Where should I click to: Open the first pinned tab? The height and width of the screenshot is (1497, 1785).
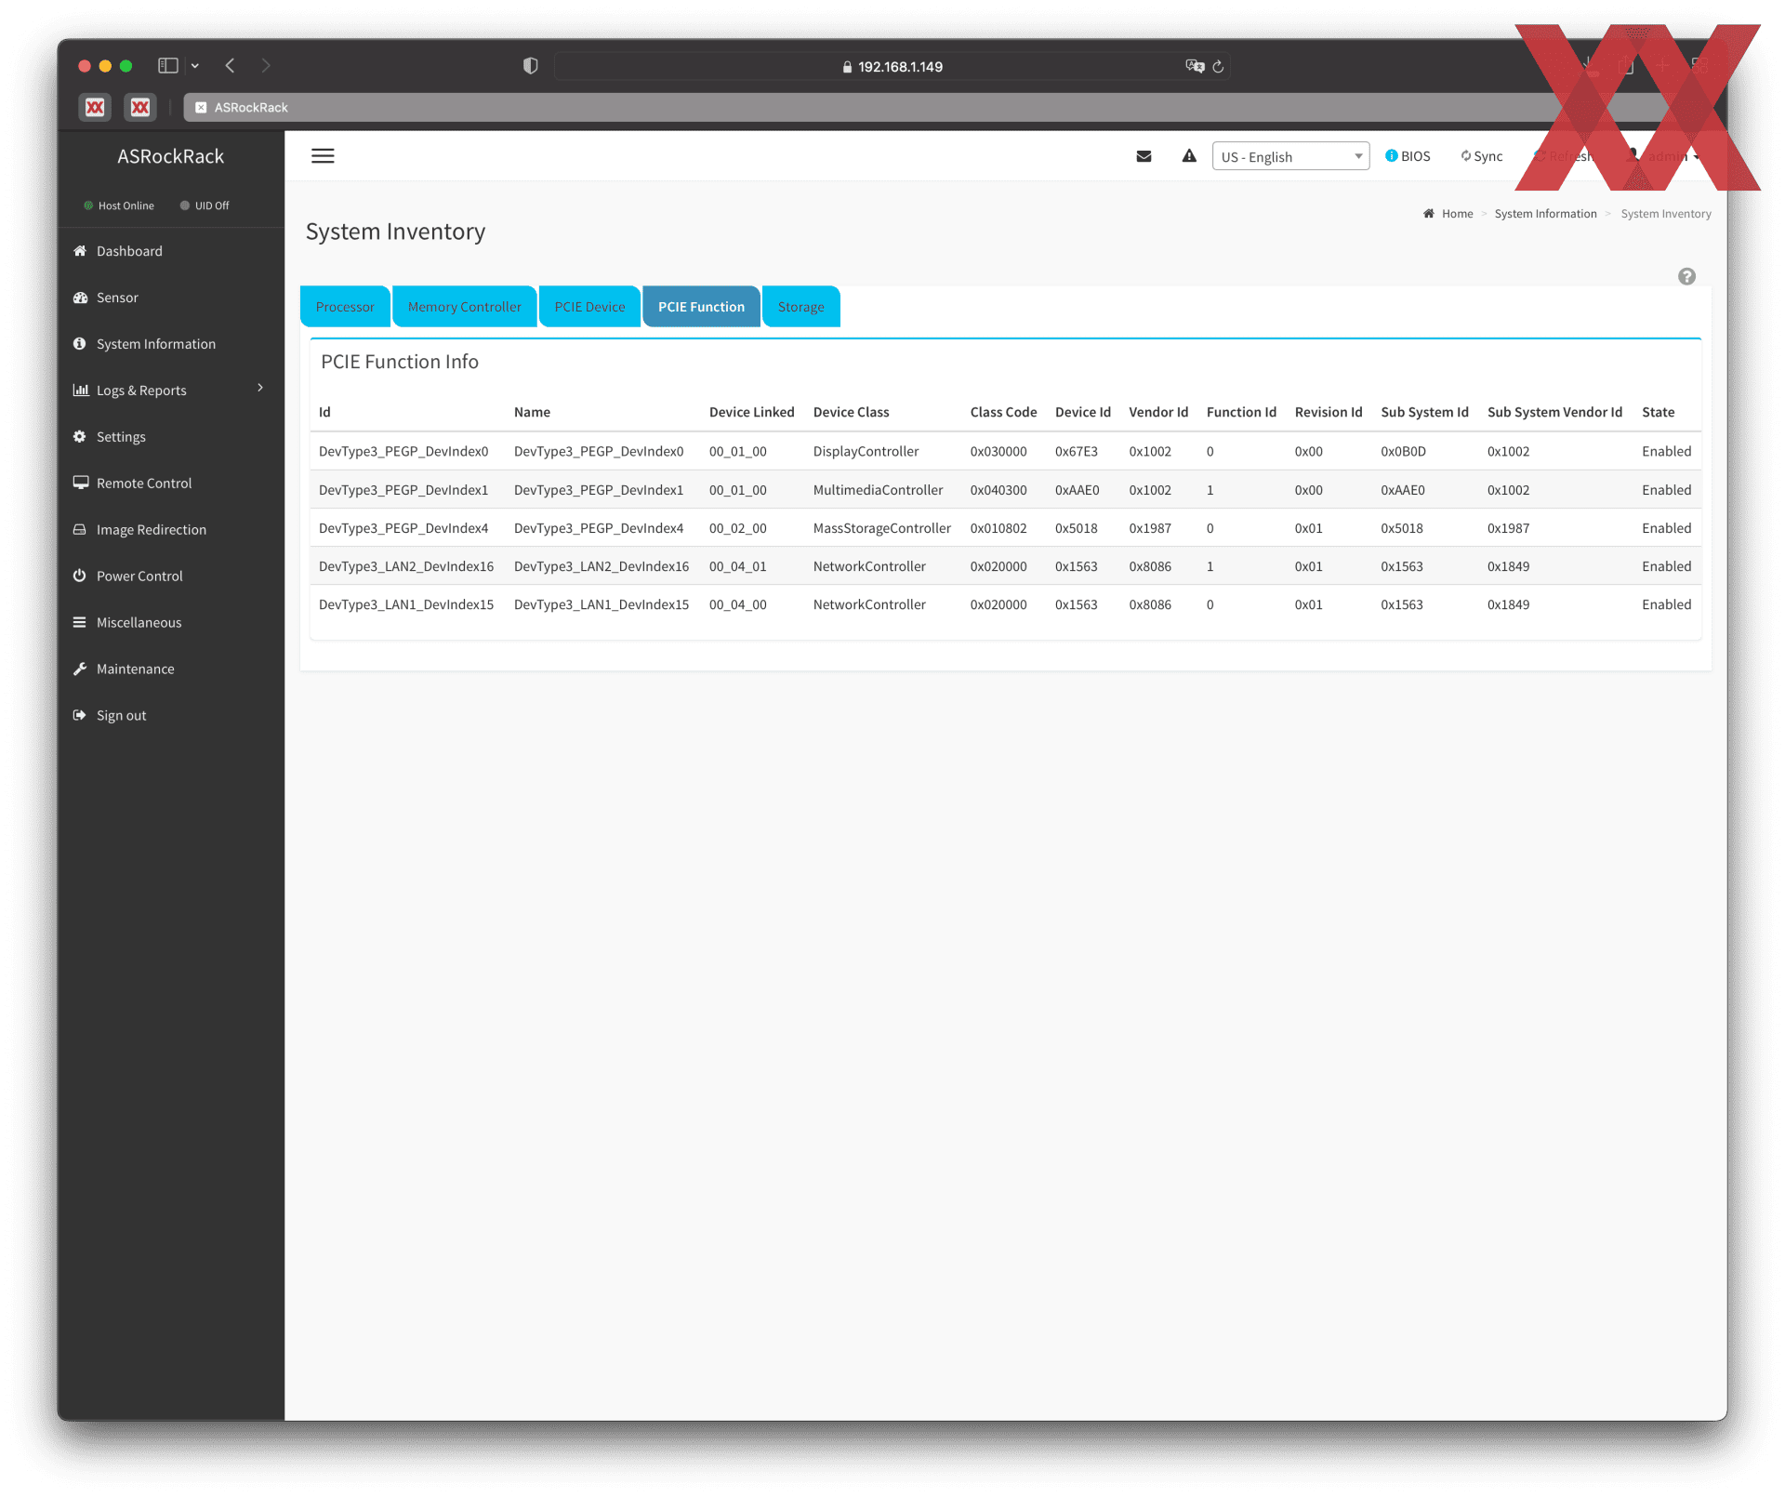95,107
